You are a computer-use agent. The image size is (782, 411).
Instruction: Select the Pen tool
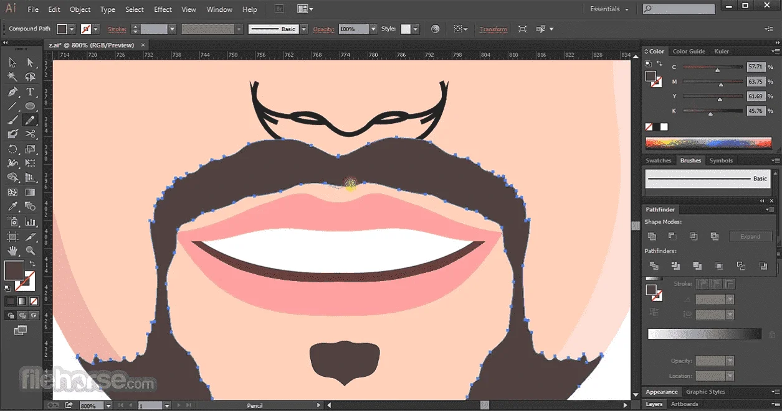[x=12, y=91]
